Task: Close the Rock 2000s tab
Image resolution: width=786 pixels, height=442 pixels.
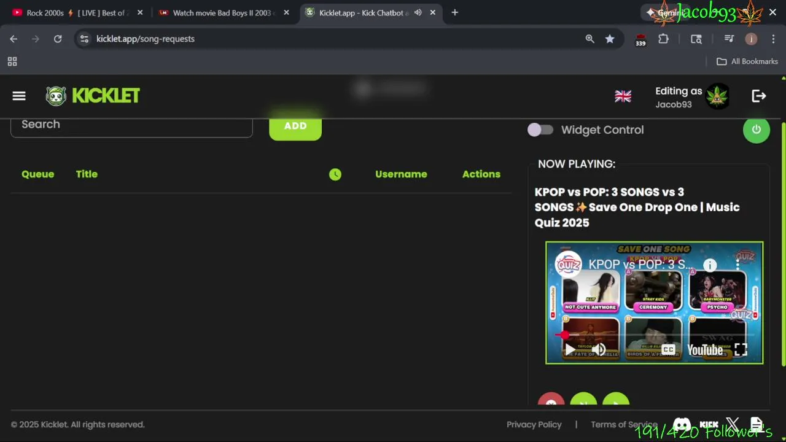Action: tap(140, 12)
